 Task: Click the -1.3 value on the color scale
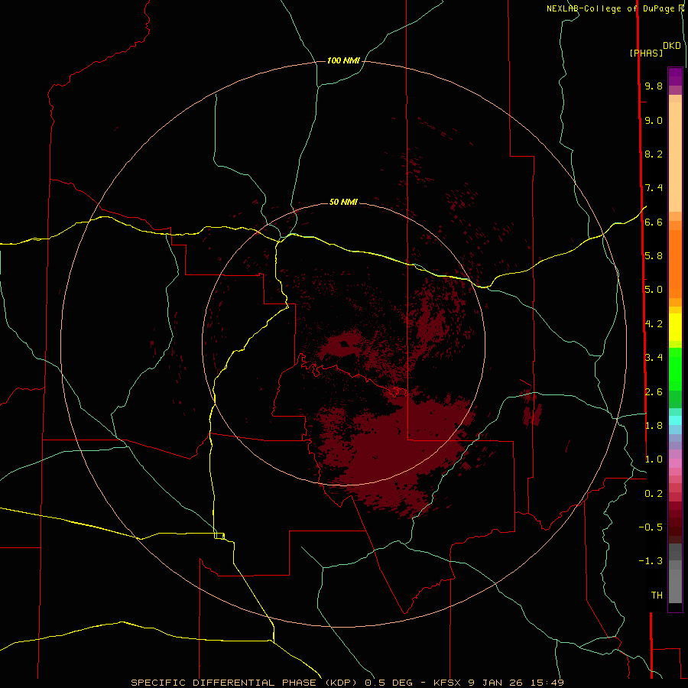pyautogui.click(x=651, y=561)
